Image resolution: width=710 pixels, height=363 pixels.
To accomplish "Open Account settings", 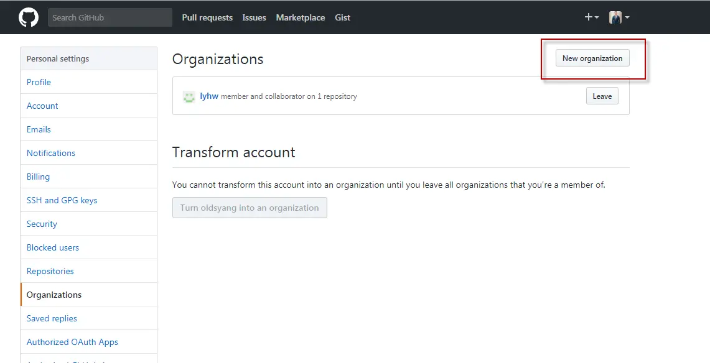I will coord(89,106).
